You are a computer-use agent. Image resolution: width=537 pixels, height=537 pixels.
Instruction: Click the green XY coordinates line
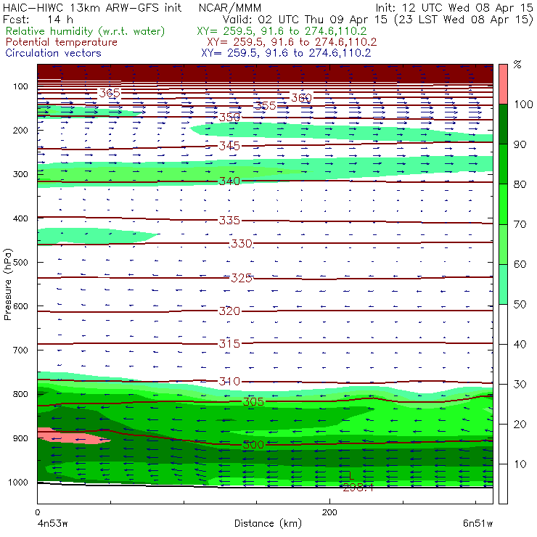coord(282,31)
